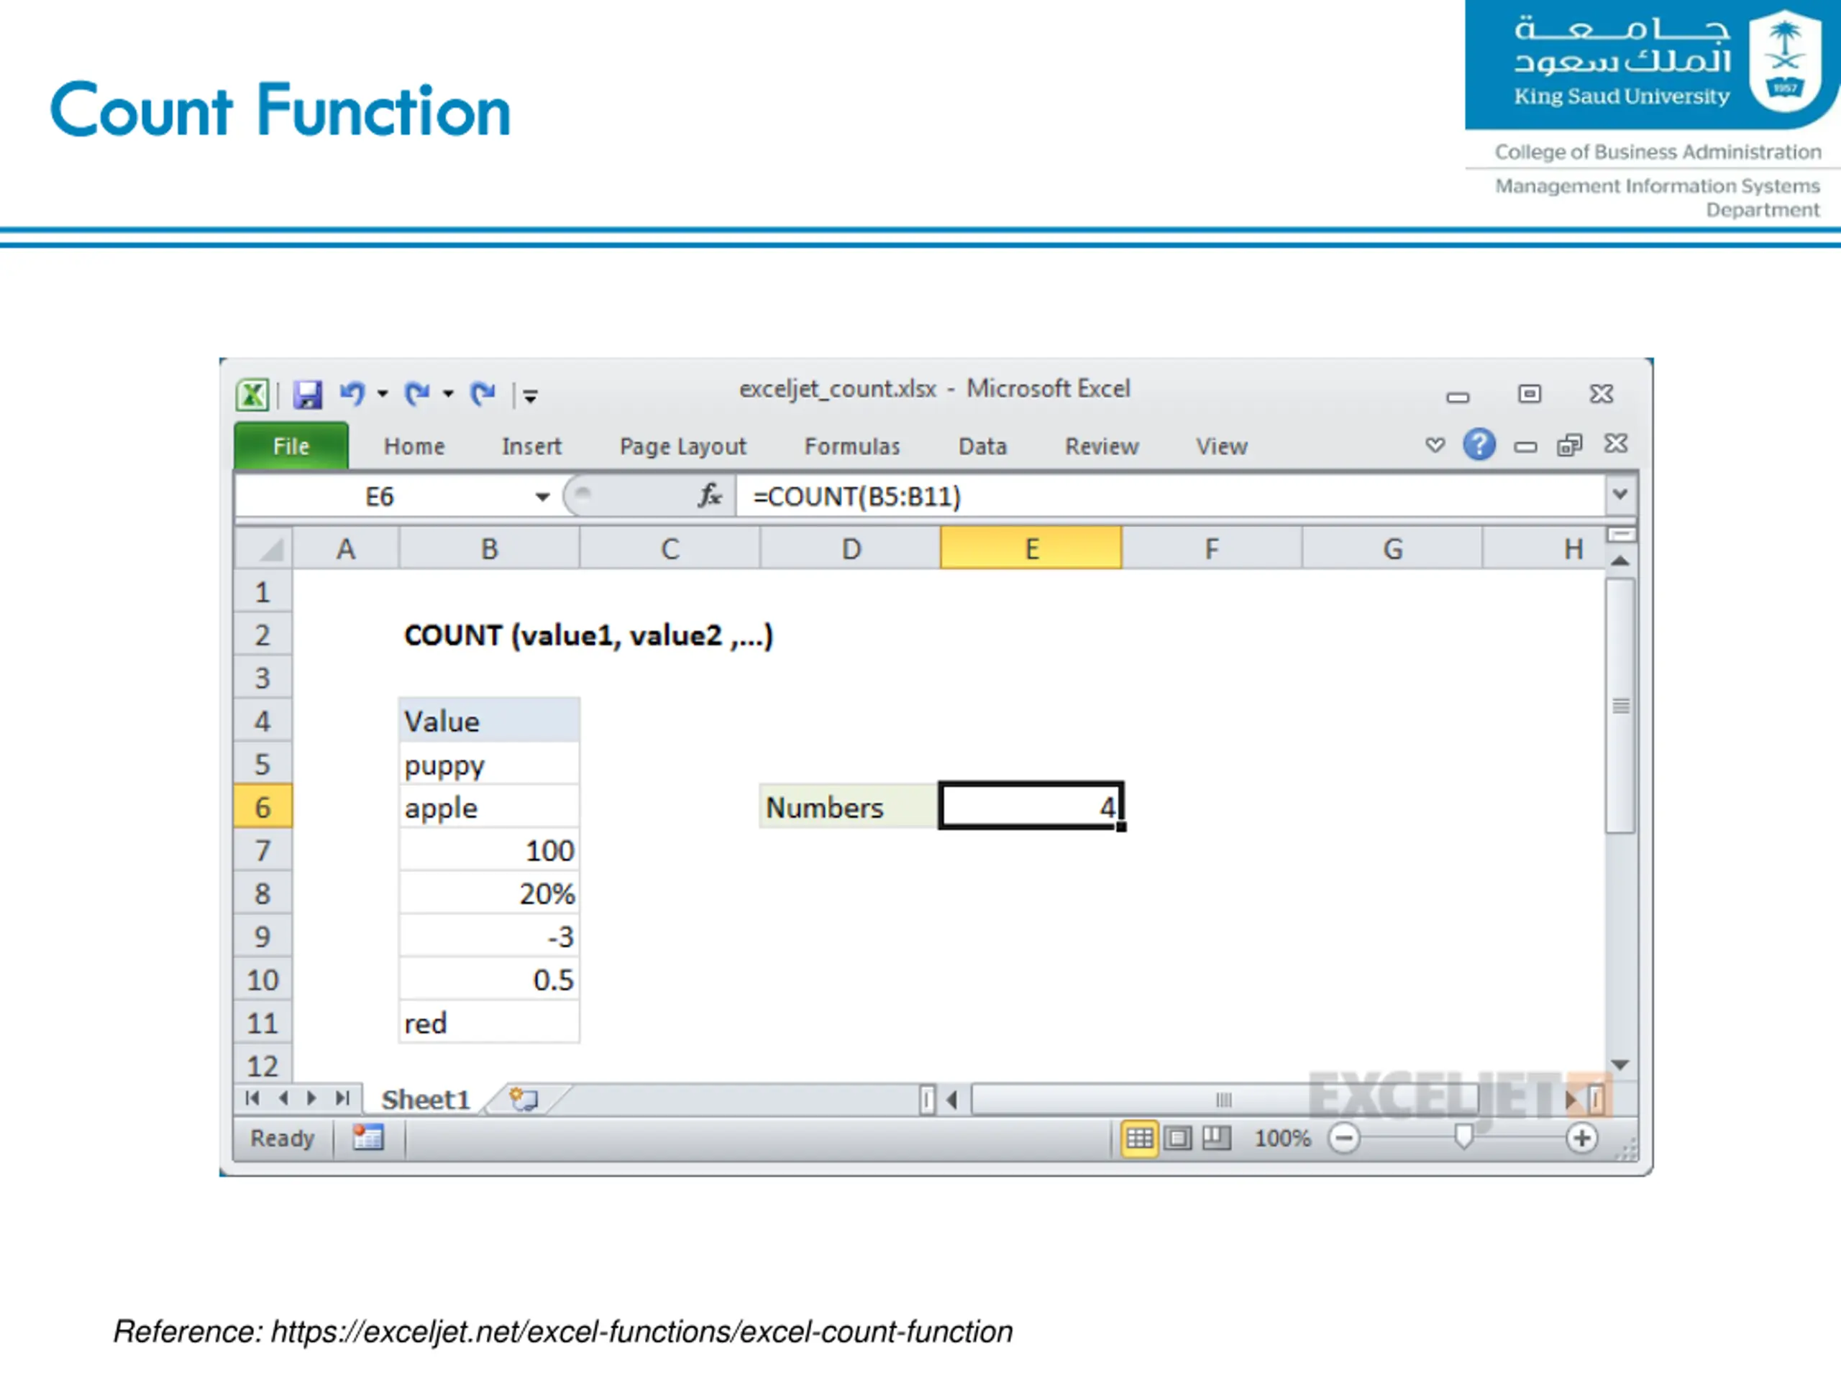Switch to the Home ribbon tab
The image size is (1841, 1380).
point(414,446)
